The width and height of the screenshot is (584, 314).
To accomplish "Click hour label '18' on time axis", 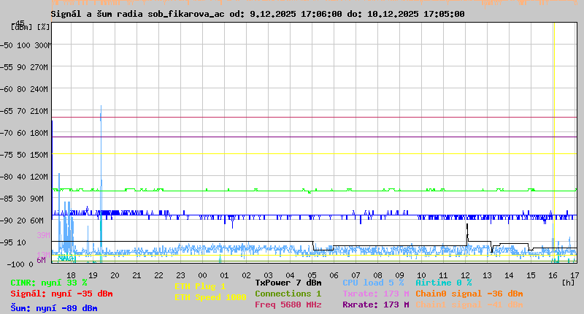I will [71, 275].
